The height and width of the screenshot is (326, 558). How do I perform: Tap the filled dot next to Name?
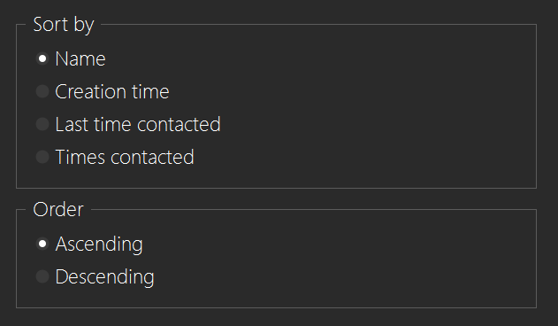[42, 58]
